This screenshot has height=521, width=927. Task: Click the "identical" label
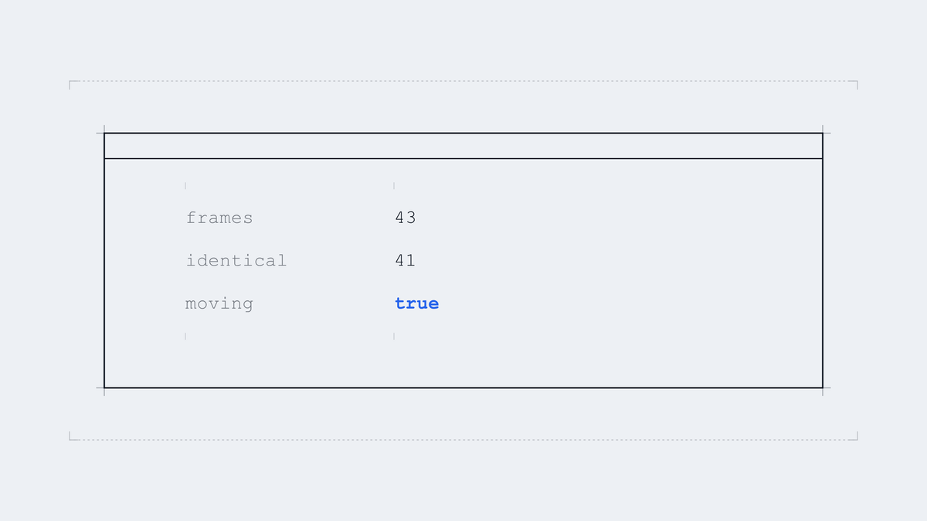click(236, 261)
